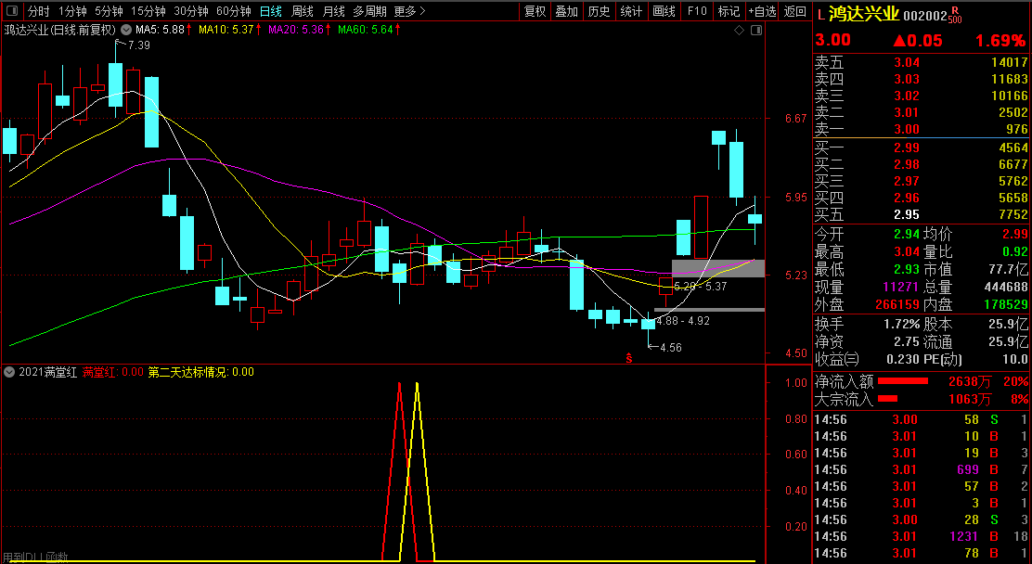Click the MA10: 5.37 label
1032x564 pixels.
pyautogui.click(x=226, y=30)
